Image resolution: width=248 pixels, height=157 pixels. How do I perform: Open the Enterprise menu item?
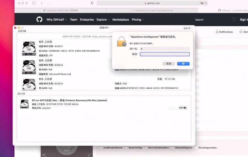(87, 20)
